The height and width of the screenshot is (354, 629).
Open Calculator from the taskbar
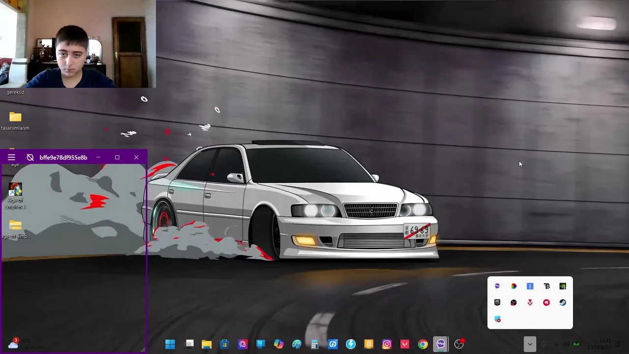tap(314, 344)
